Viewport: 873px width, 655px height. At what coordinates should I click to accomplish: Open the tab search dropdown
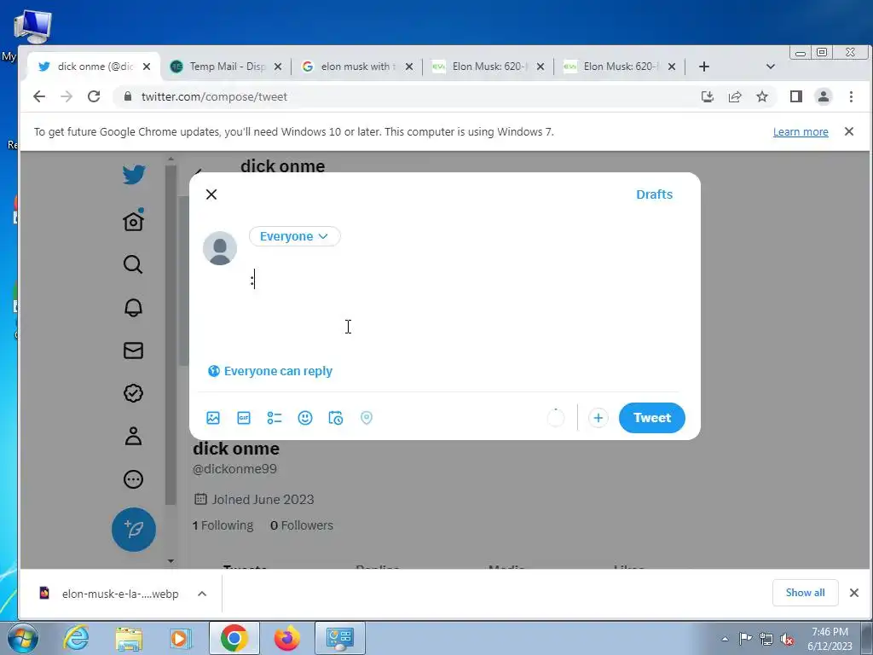tap(771, 67)
